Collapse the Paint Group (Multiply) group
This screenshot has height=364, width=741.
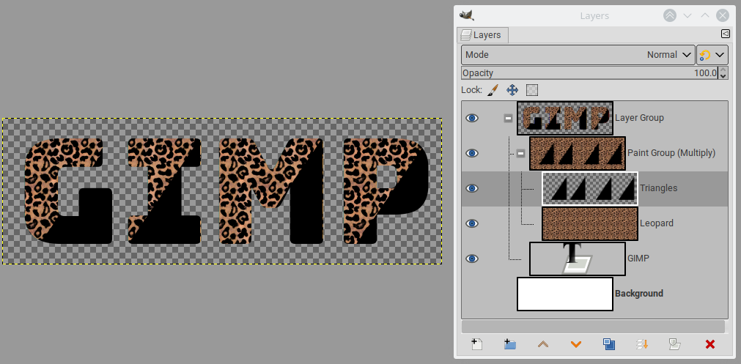point(520,154)
